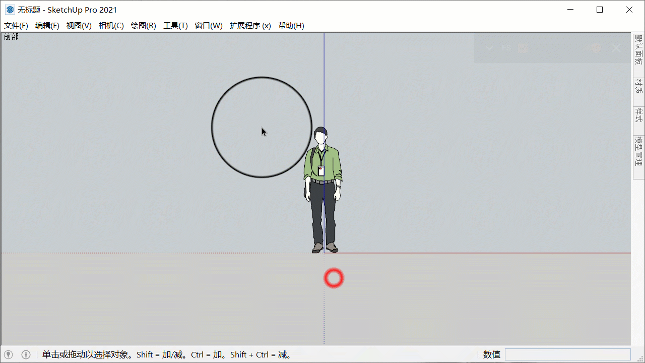The image size is (645, 363).
Task: Click the faded X icon on recording overlay
Action: [x=616, y=48]
